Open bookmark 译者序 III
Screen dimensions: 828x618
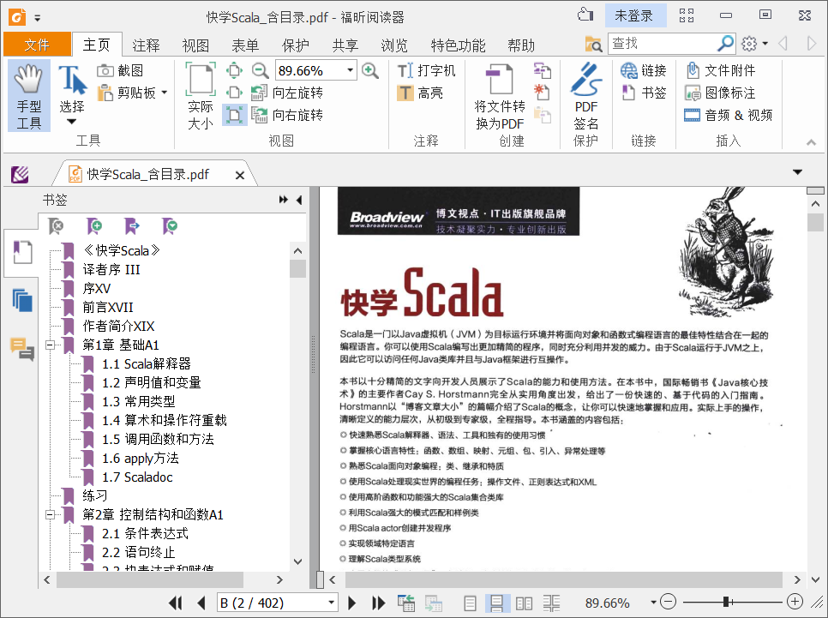point(111,269)
